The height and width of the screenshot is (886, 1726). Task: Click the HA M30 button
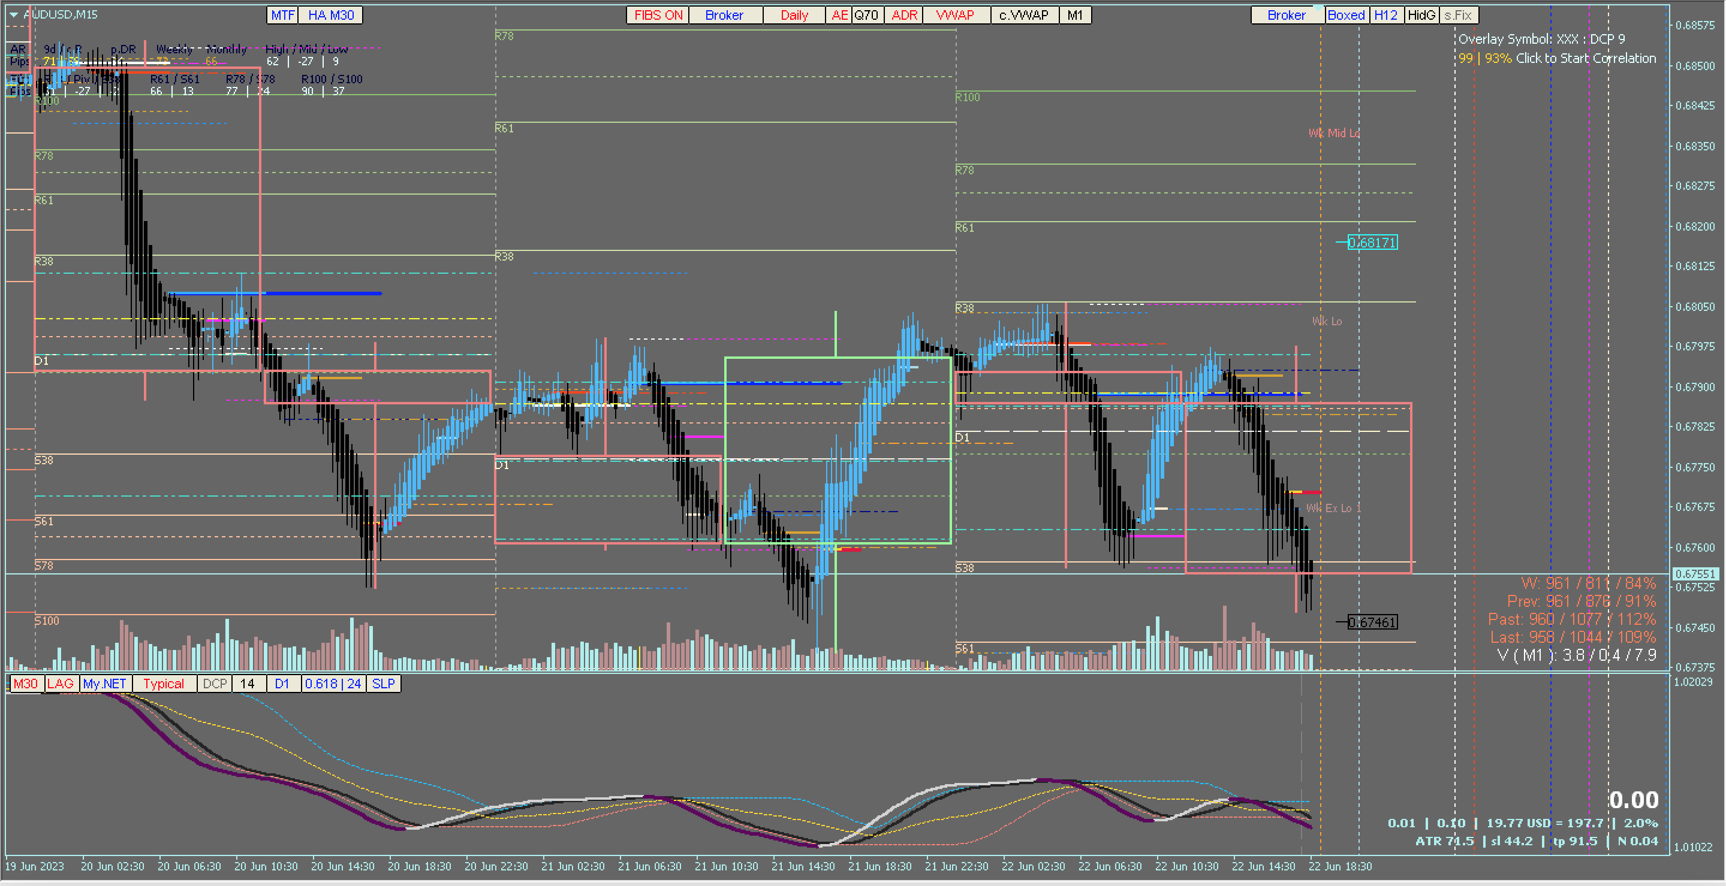[331, 15]
